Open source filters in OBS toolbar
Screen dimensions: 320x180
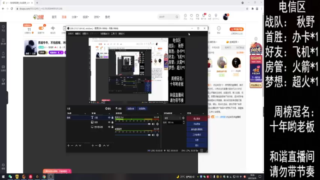(118, 108)
